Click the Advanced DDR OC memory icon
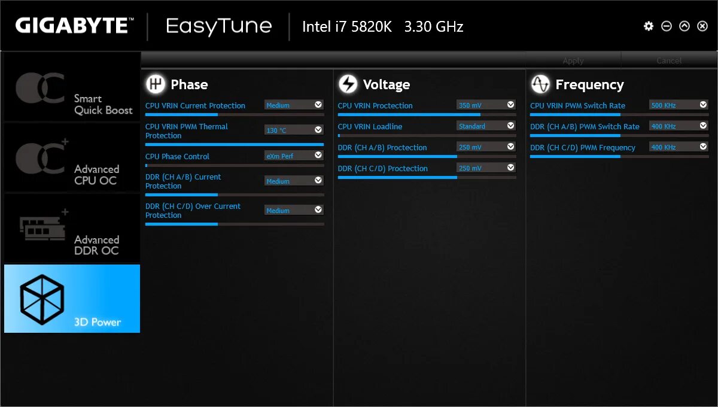The image size is (718, 407). pos(45,226)
